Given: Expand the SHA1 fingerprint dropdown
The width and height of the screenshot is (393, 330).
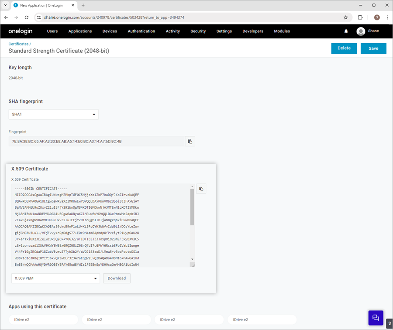Looking at the screenshot, I should 54,114.
